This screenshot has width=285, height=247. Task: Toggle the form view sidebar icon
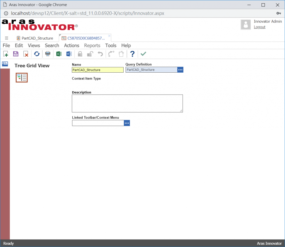pos(5,64)
